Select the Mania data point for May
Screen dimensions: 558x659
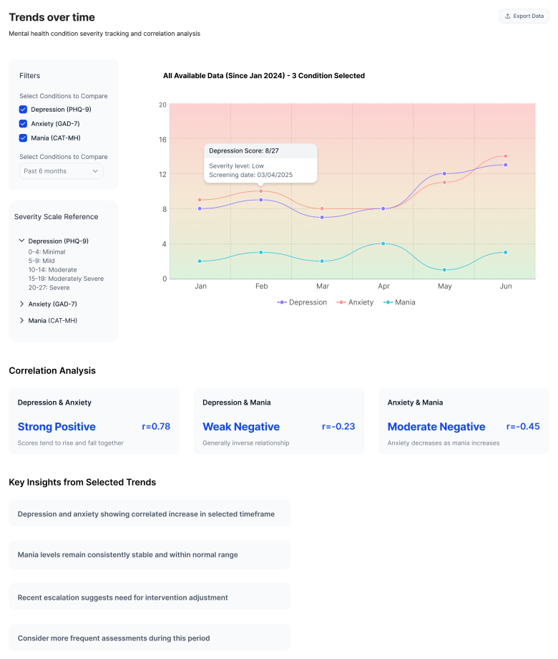445,270
